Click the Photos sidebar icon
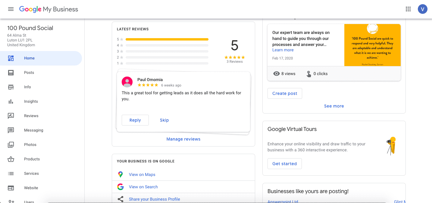This screenshot has height=203, width=432. [11, 145]
